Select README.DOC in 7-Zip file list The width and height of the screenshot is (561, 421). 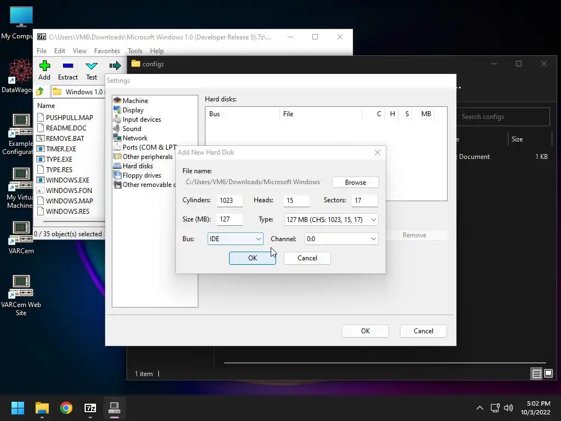click(62, 128)
